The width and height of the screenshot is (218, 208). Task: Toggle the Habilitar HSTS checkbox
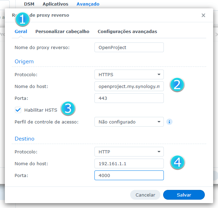[x=18, y=110]
